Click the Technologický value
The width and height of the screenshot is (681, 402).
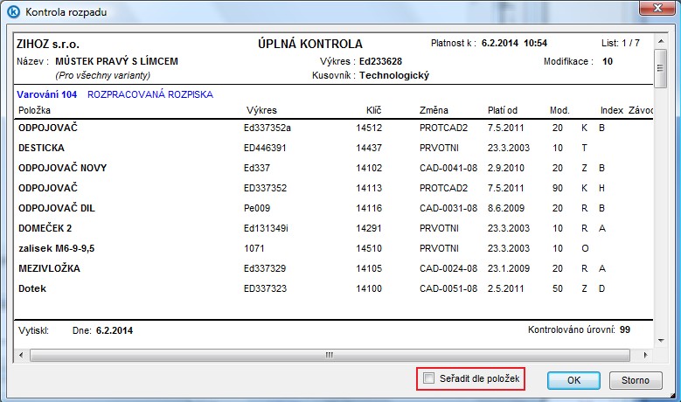394,75
